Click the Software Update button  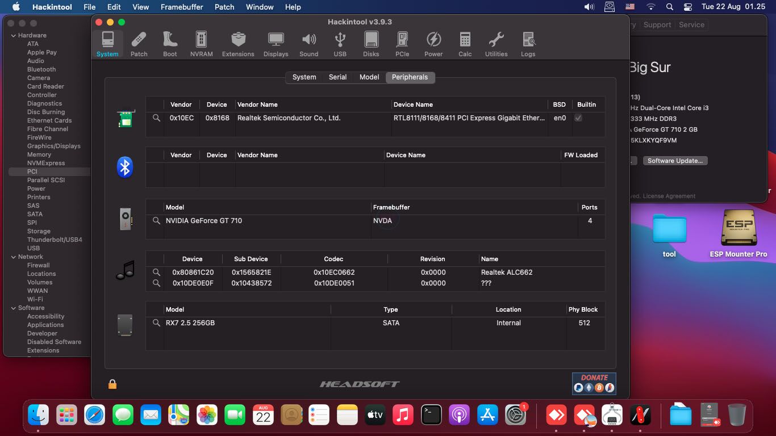[x=675, y=161]
